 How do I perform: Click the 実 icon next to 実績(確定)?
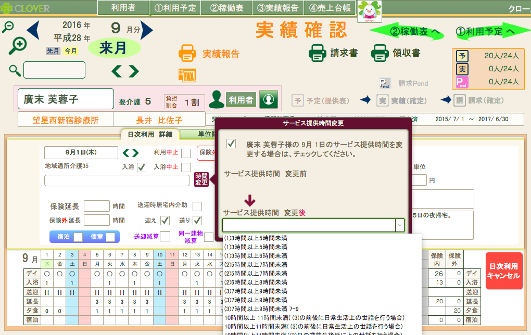(382, 100)
